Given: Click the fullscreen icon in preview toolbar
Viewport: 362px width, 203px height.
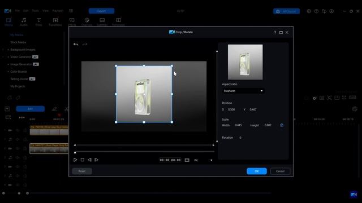Looking at the screenshot, I should click(344, 98).
